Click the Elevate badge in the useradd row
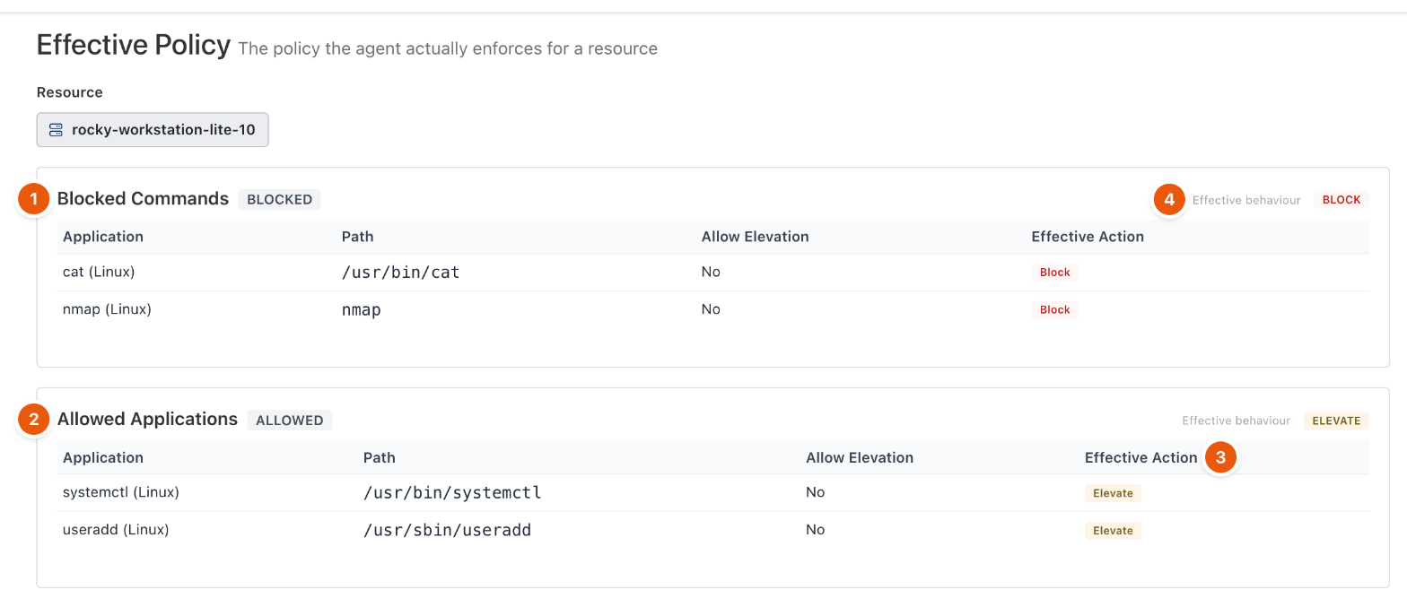The height and width of the screenshot is (616, 1407). pyautogui.click(x=1113, y=531)
